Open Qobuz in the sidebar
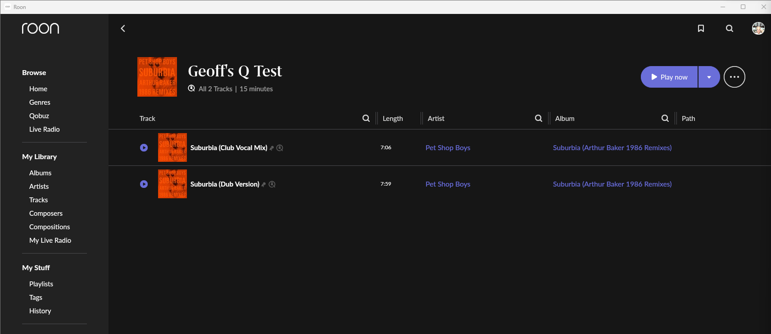 click(39, 116)
